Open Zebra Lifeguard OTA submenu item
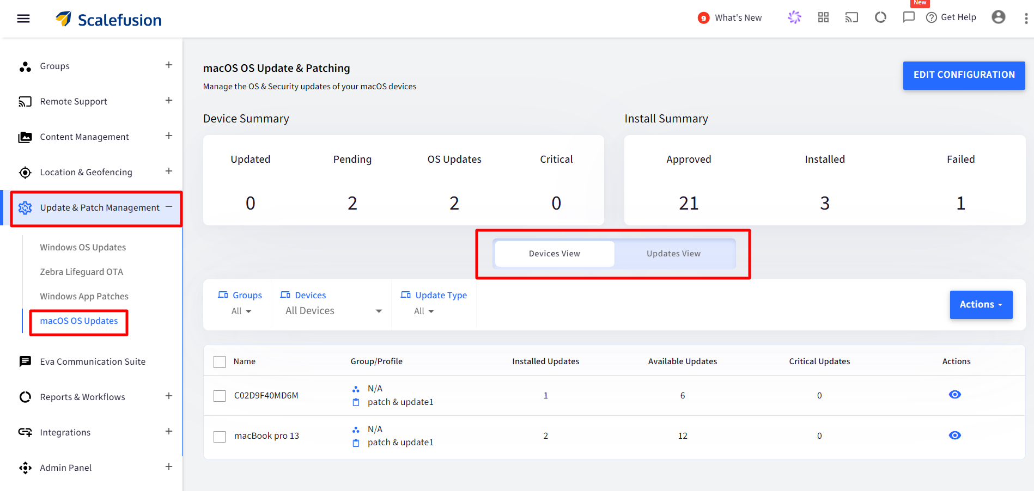Screen dimensions: 1034x491 [82, 272]
